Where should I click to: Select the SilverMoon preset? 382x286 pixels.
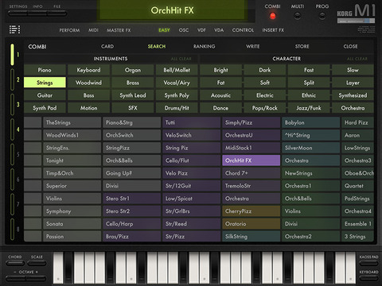(x=311, y=148)
